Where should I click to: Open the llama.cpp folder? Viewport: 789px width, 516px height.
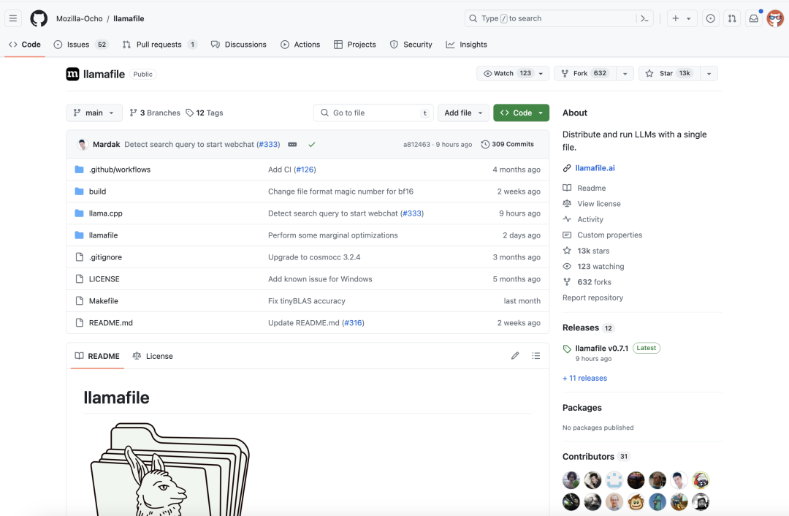click(x=106, y=213)
